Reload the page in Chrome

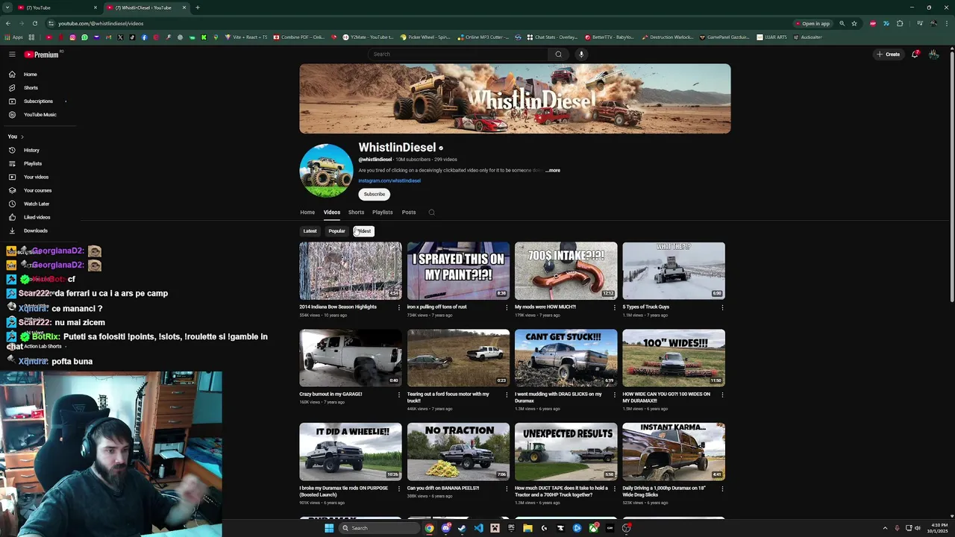pos(34,23)
